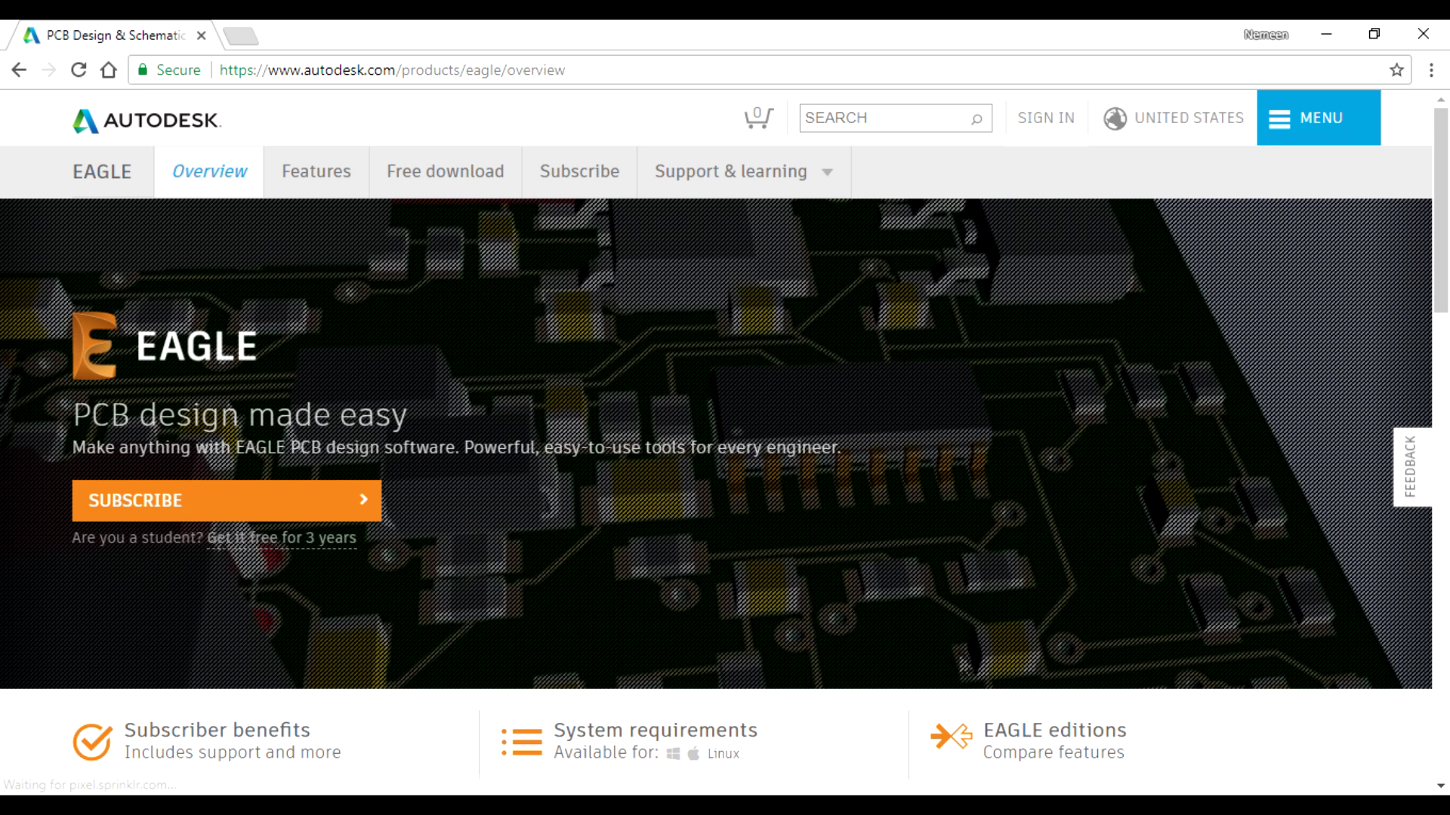Go back with the browser back arrow
1450x815 pixels.
(x=19, y=70)
